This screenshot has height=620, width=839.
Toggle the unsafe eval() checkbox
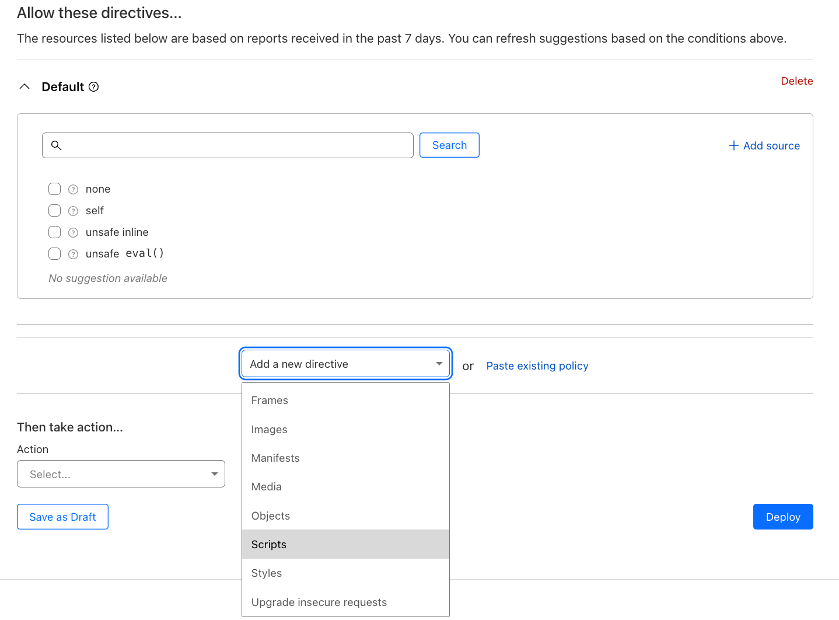tap(54, 253)
